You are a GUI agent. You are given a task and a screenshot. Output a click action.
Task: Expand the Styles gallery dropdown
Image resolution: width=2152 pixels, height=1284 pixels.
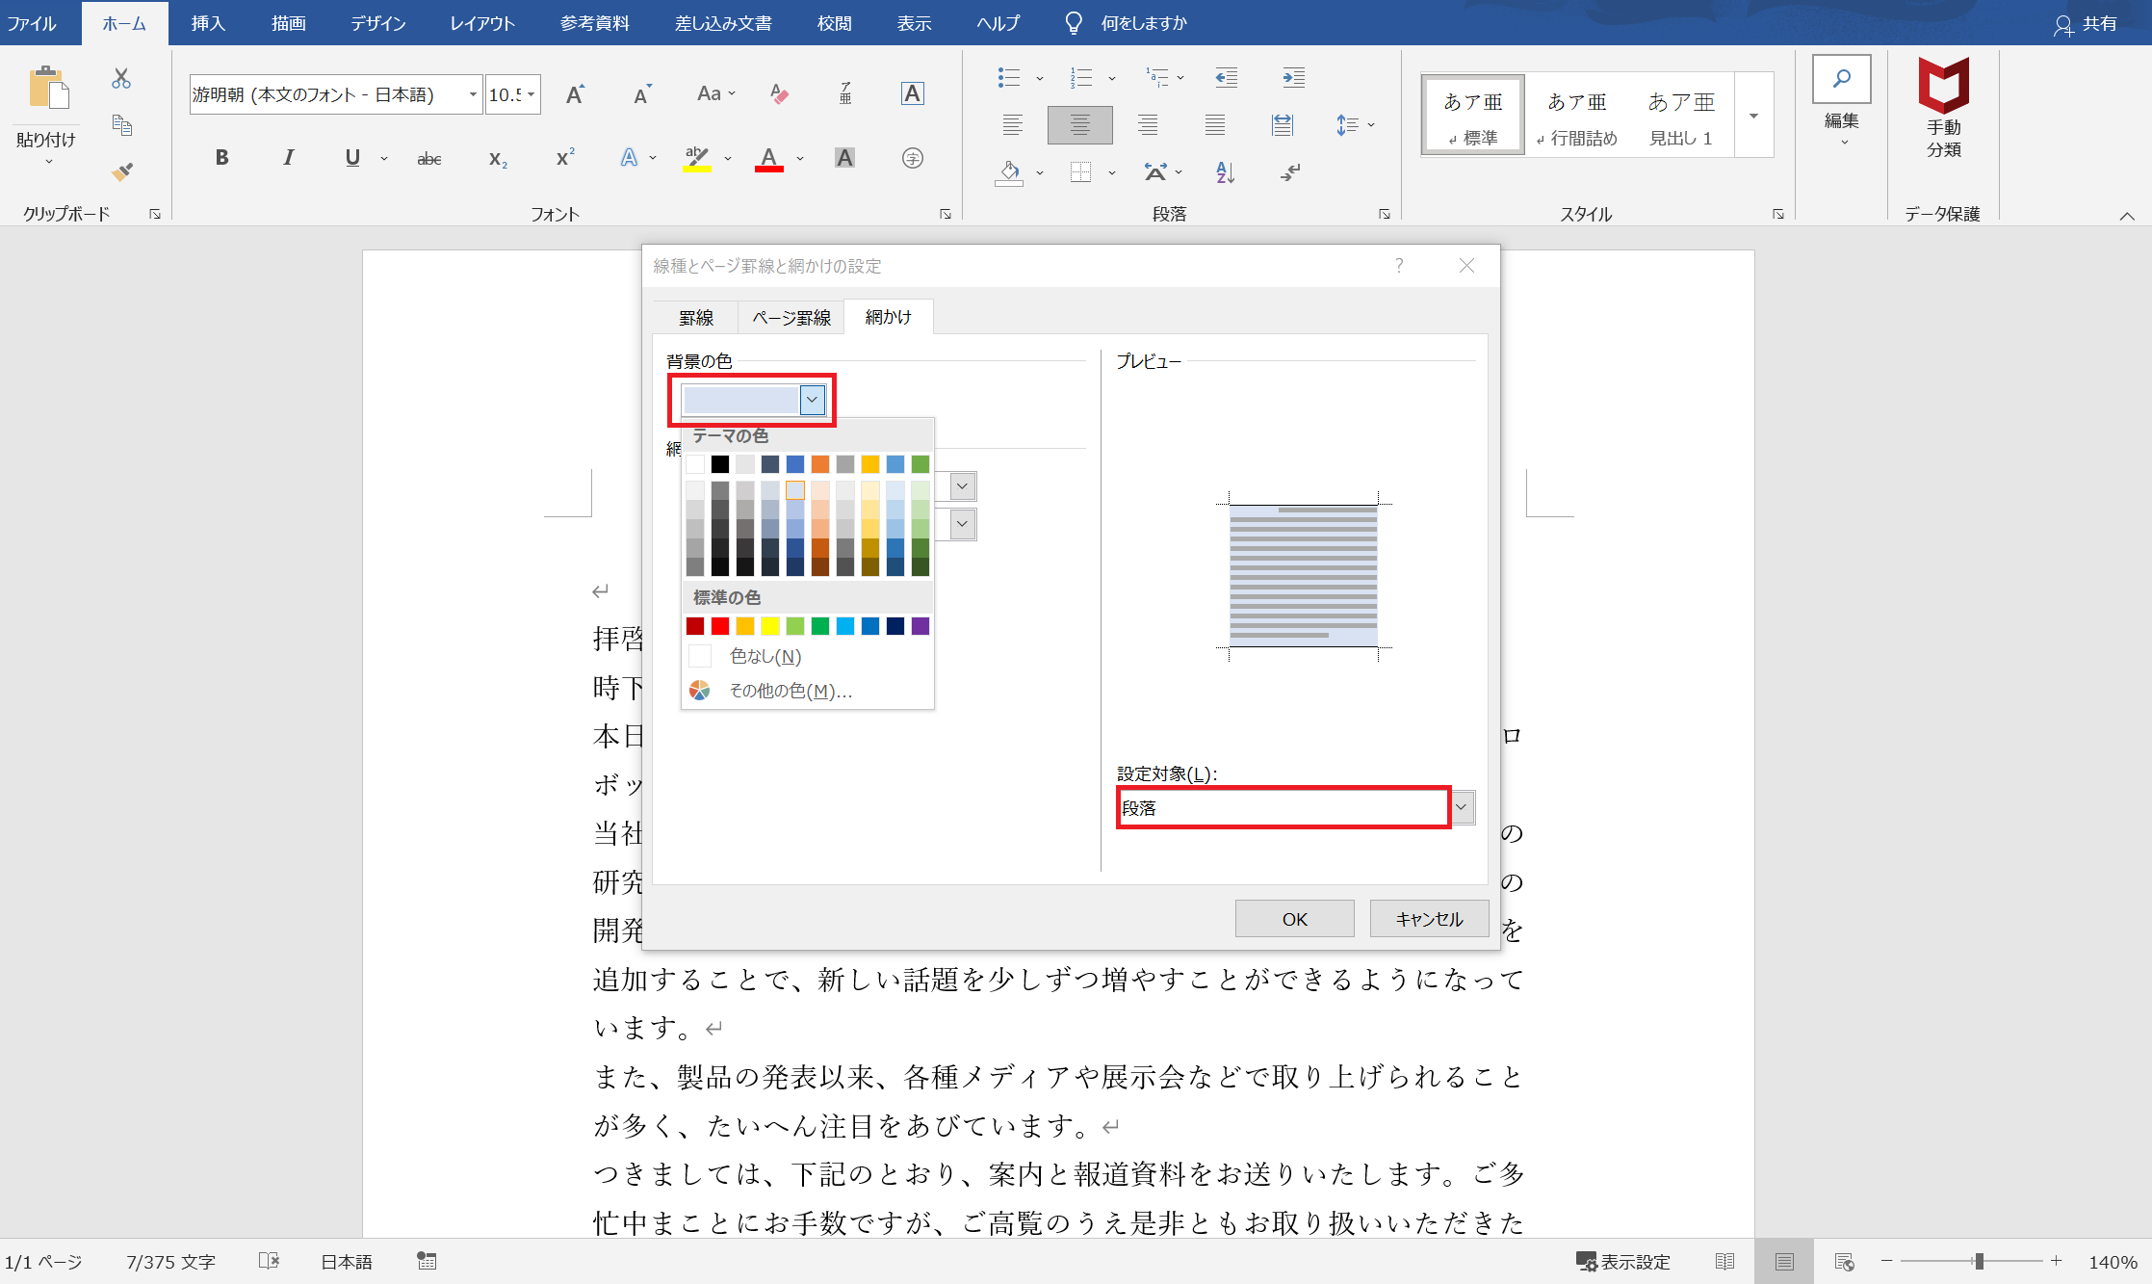[x=1753, y=116]
